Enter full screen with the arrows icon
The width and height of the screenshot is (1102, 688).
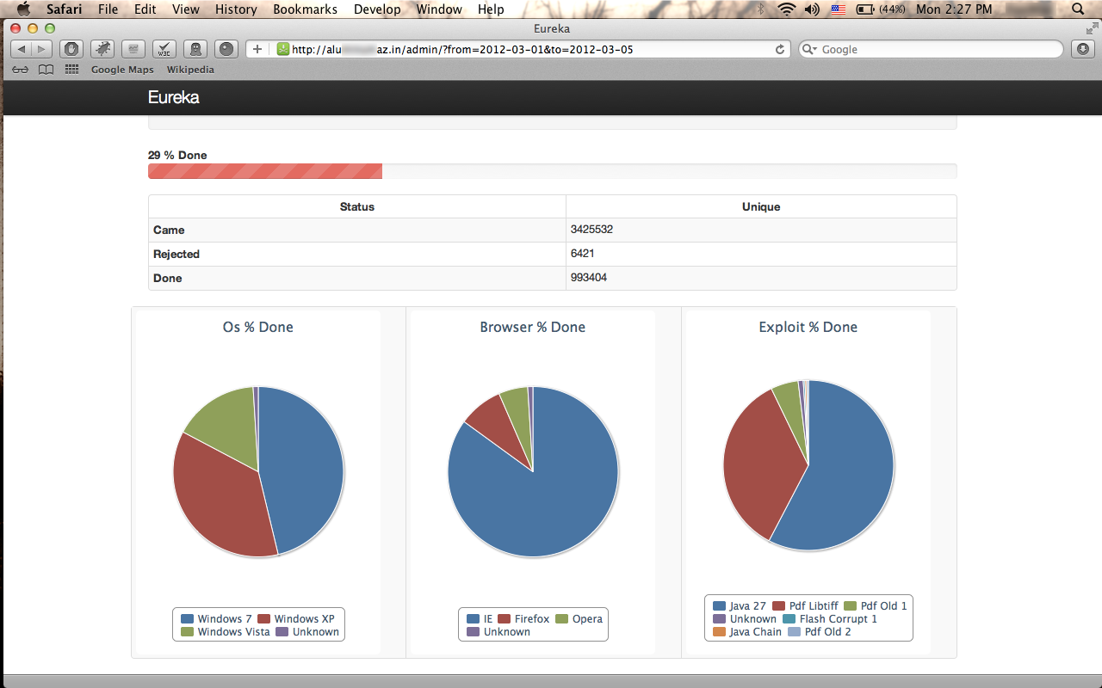pyautogui.click(x=1092, y=28)
